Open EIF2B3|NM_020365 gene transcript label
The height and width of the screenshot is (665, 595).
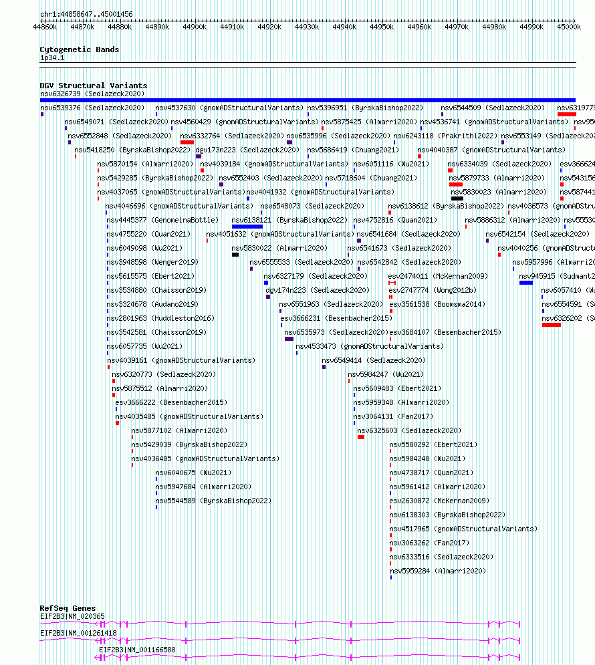point(72,616)
